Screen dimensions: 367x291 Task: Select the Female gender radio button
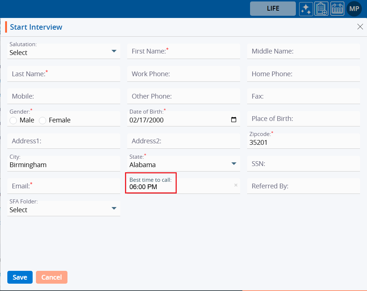point(43,121)
